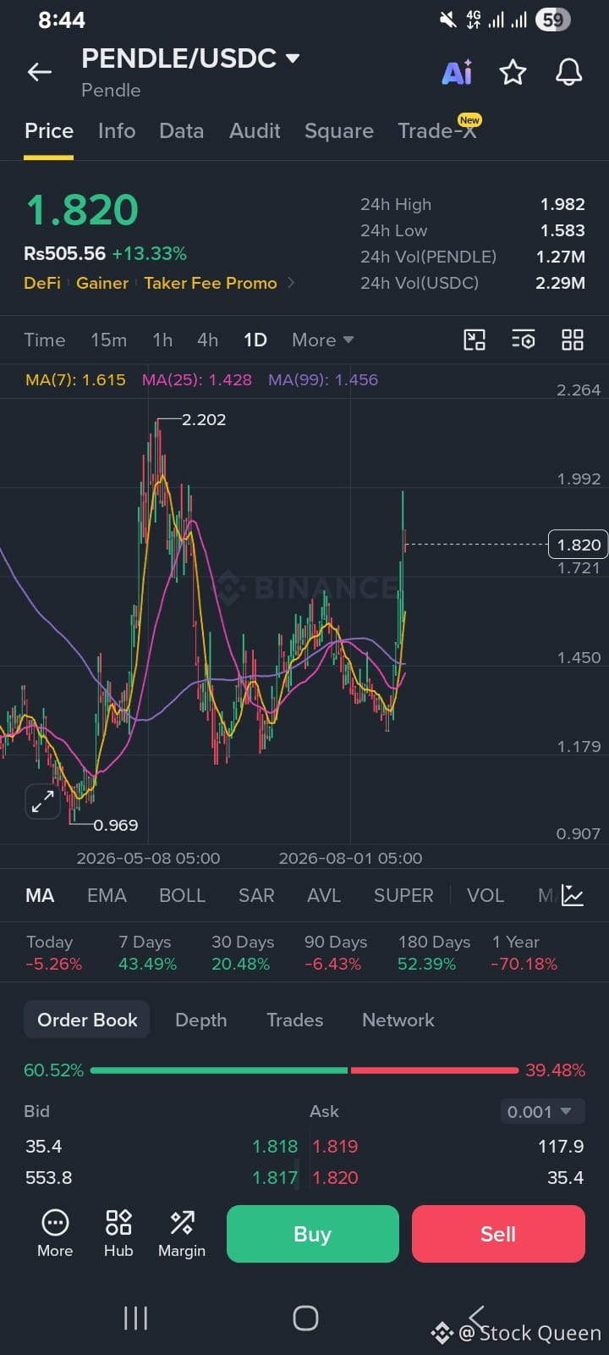This screenshot has width=609, height=1355.
Task: Select the 15m chart interval
Action: pyautogui.click(x=109, y=340)
